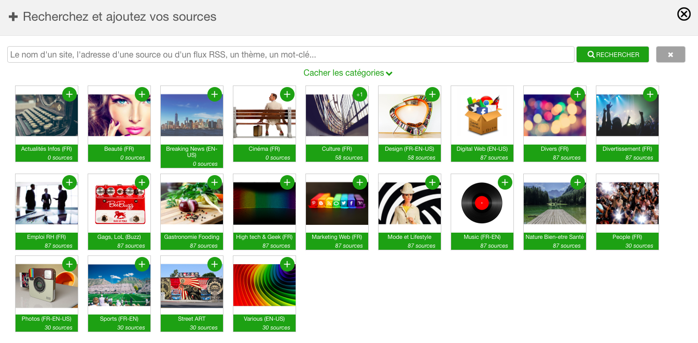Click the green RECHERCHER search button

(612, 54)
